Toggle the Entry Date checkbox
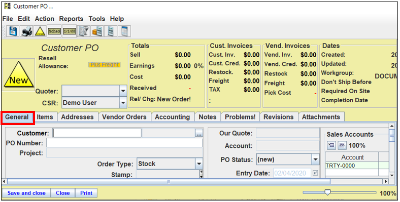 coord(315,173)
